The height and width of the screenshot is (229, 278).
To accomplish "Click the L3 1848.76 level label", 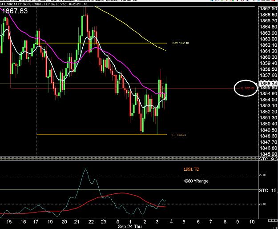I will click(179, 135).
